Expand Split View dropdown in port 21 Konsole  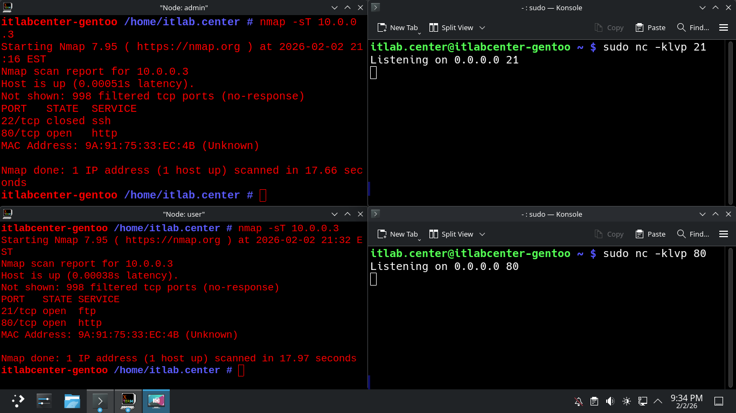482,27
